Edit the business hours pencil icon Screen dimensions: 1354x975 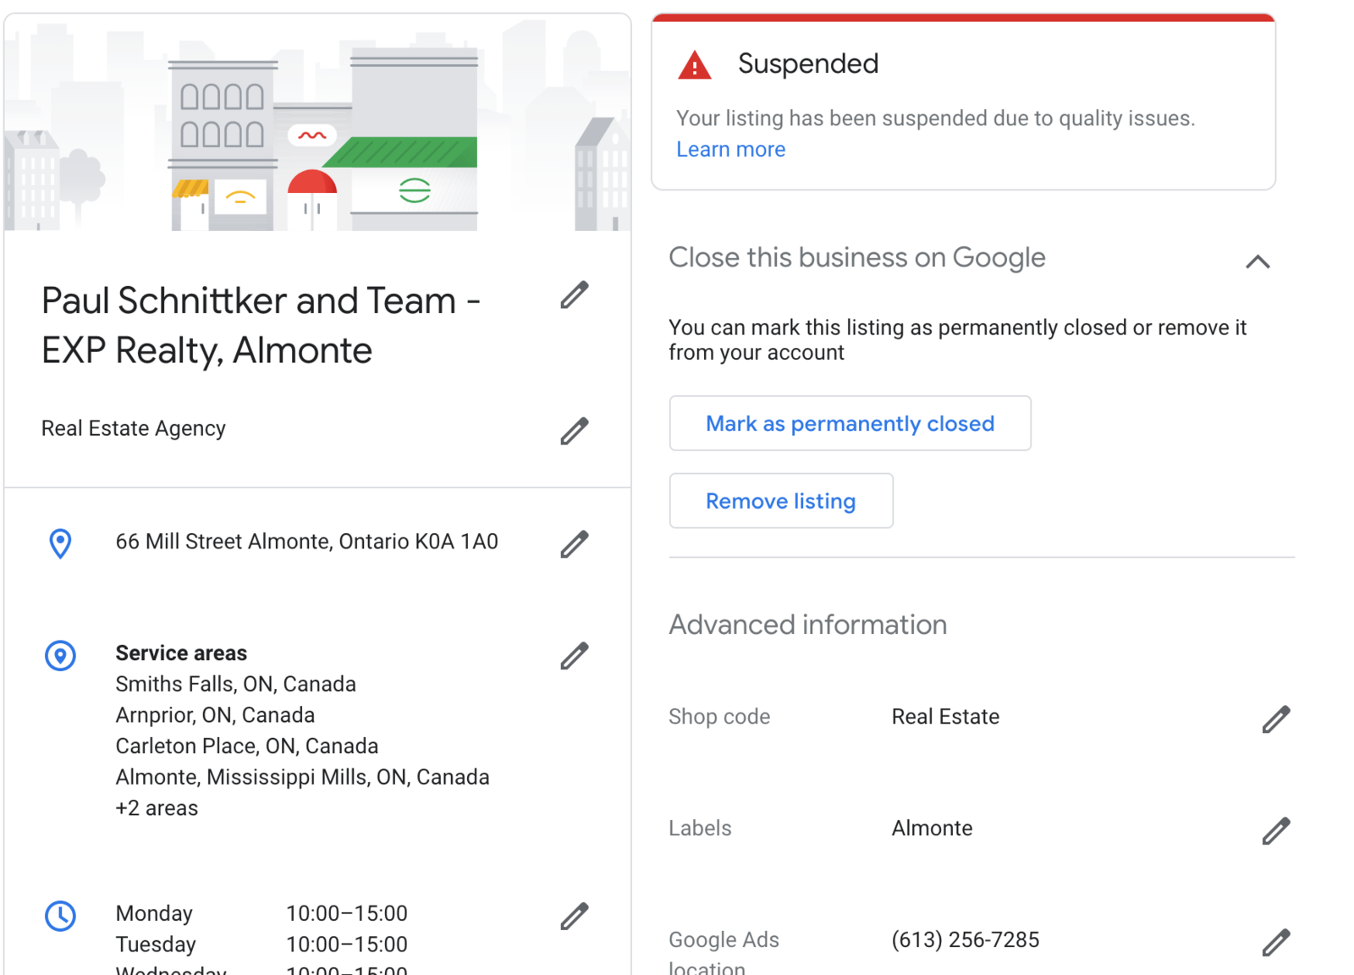pyautogui.click(x=574, y=916)
